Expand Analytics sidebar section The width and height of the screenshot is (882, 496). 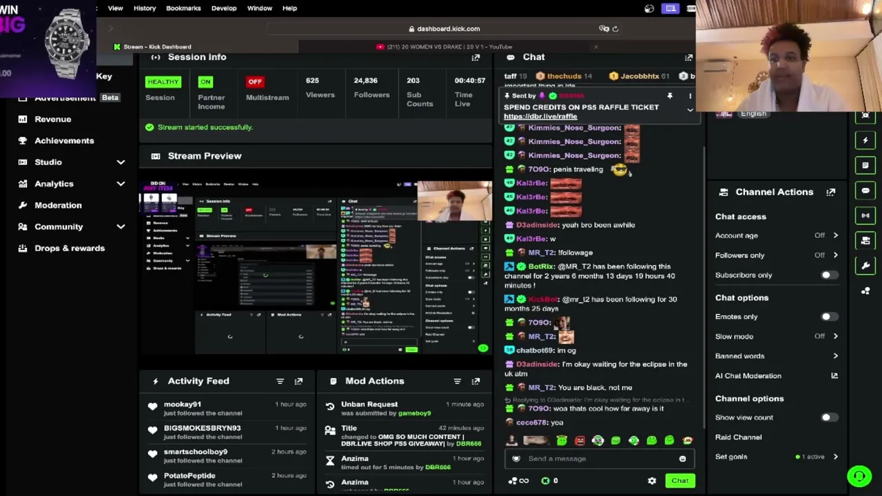click(x=121, y=184)
